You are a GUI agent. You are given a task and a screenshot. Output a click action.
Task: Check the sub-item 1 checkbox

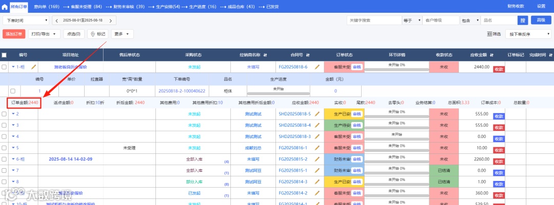click(x=13, y=90)
